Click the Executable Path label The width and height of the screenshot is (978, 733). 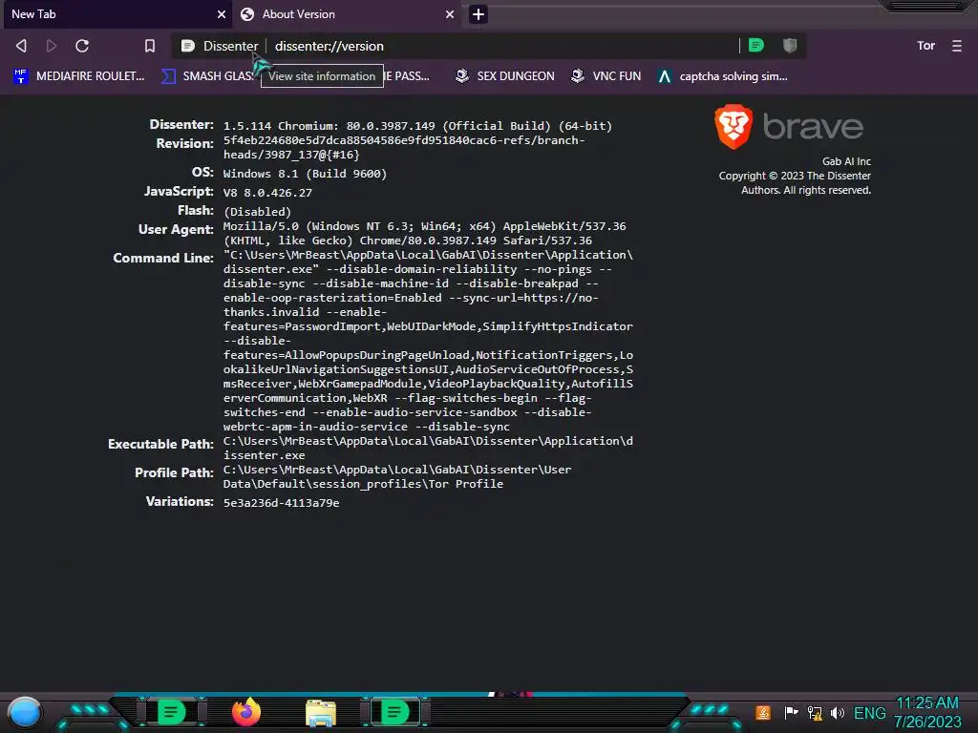160,444
